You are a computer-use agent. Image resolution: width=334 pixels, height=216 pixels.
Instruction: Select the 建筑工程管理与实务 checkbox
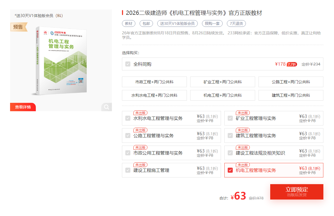(x=230, y=136)
